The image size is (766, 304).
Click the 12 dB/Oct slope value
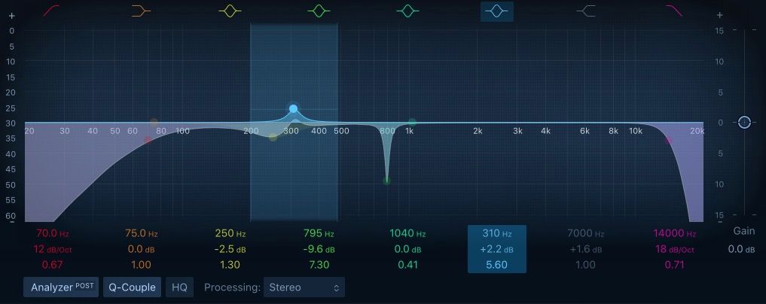pos(53,249)
